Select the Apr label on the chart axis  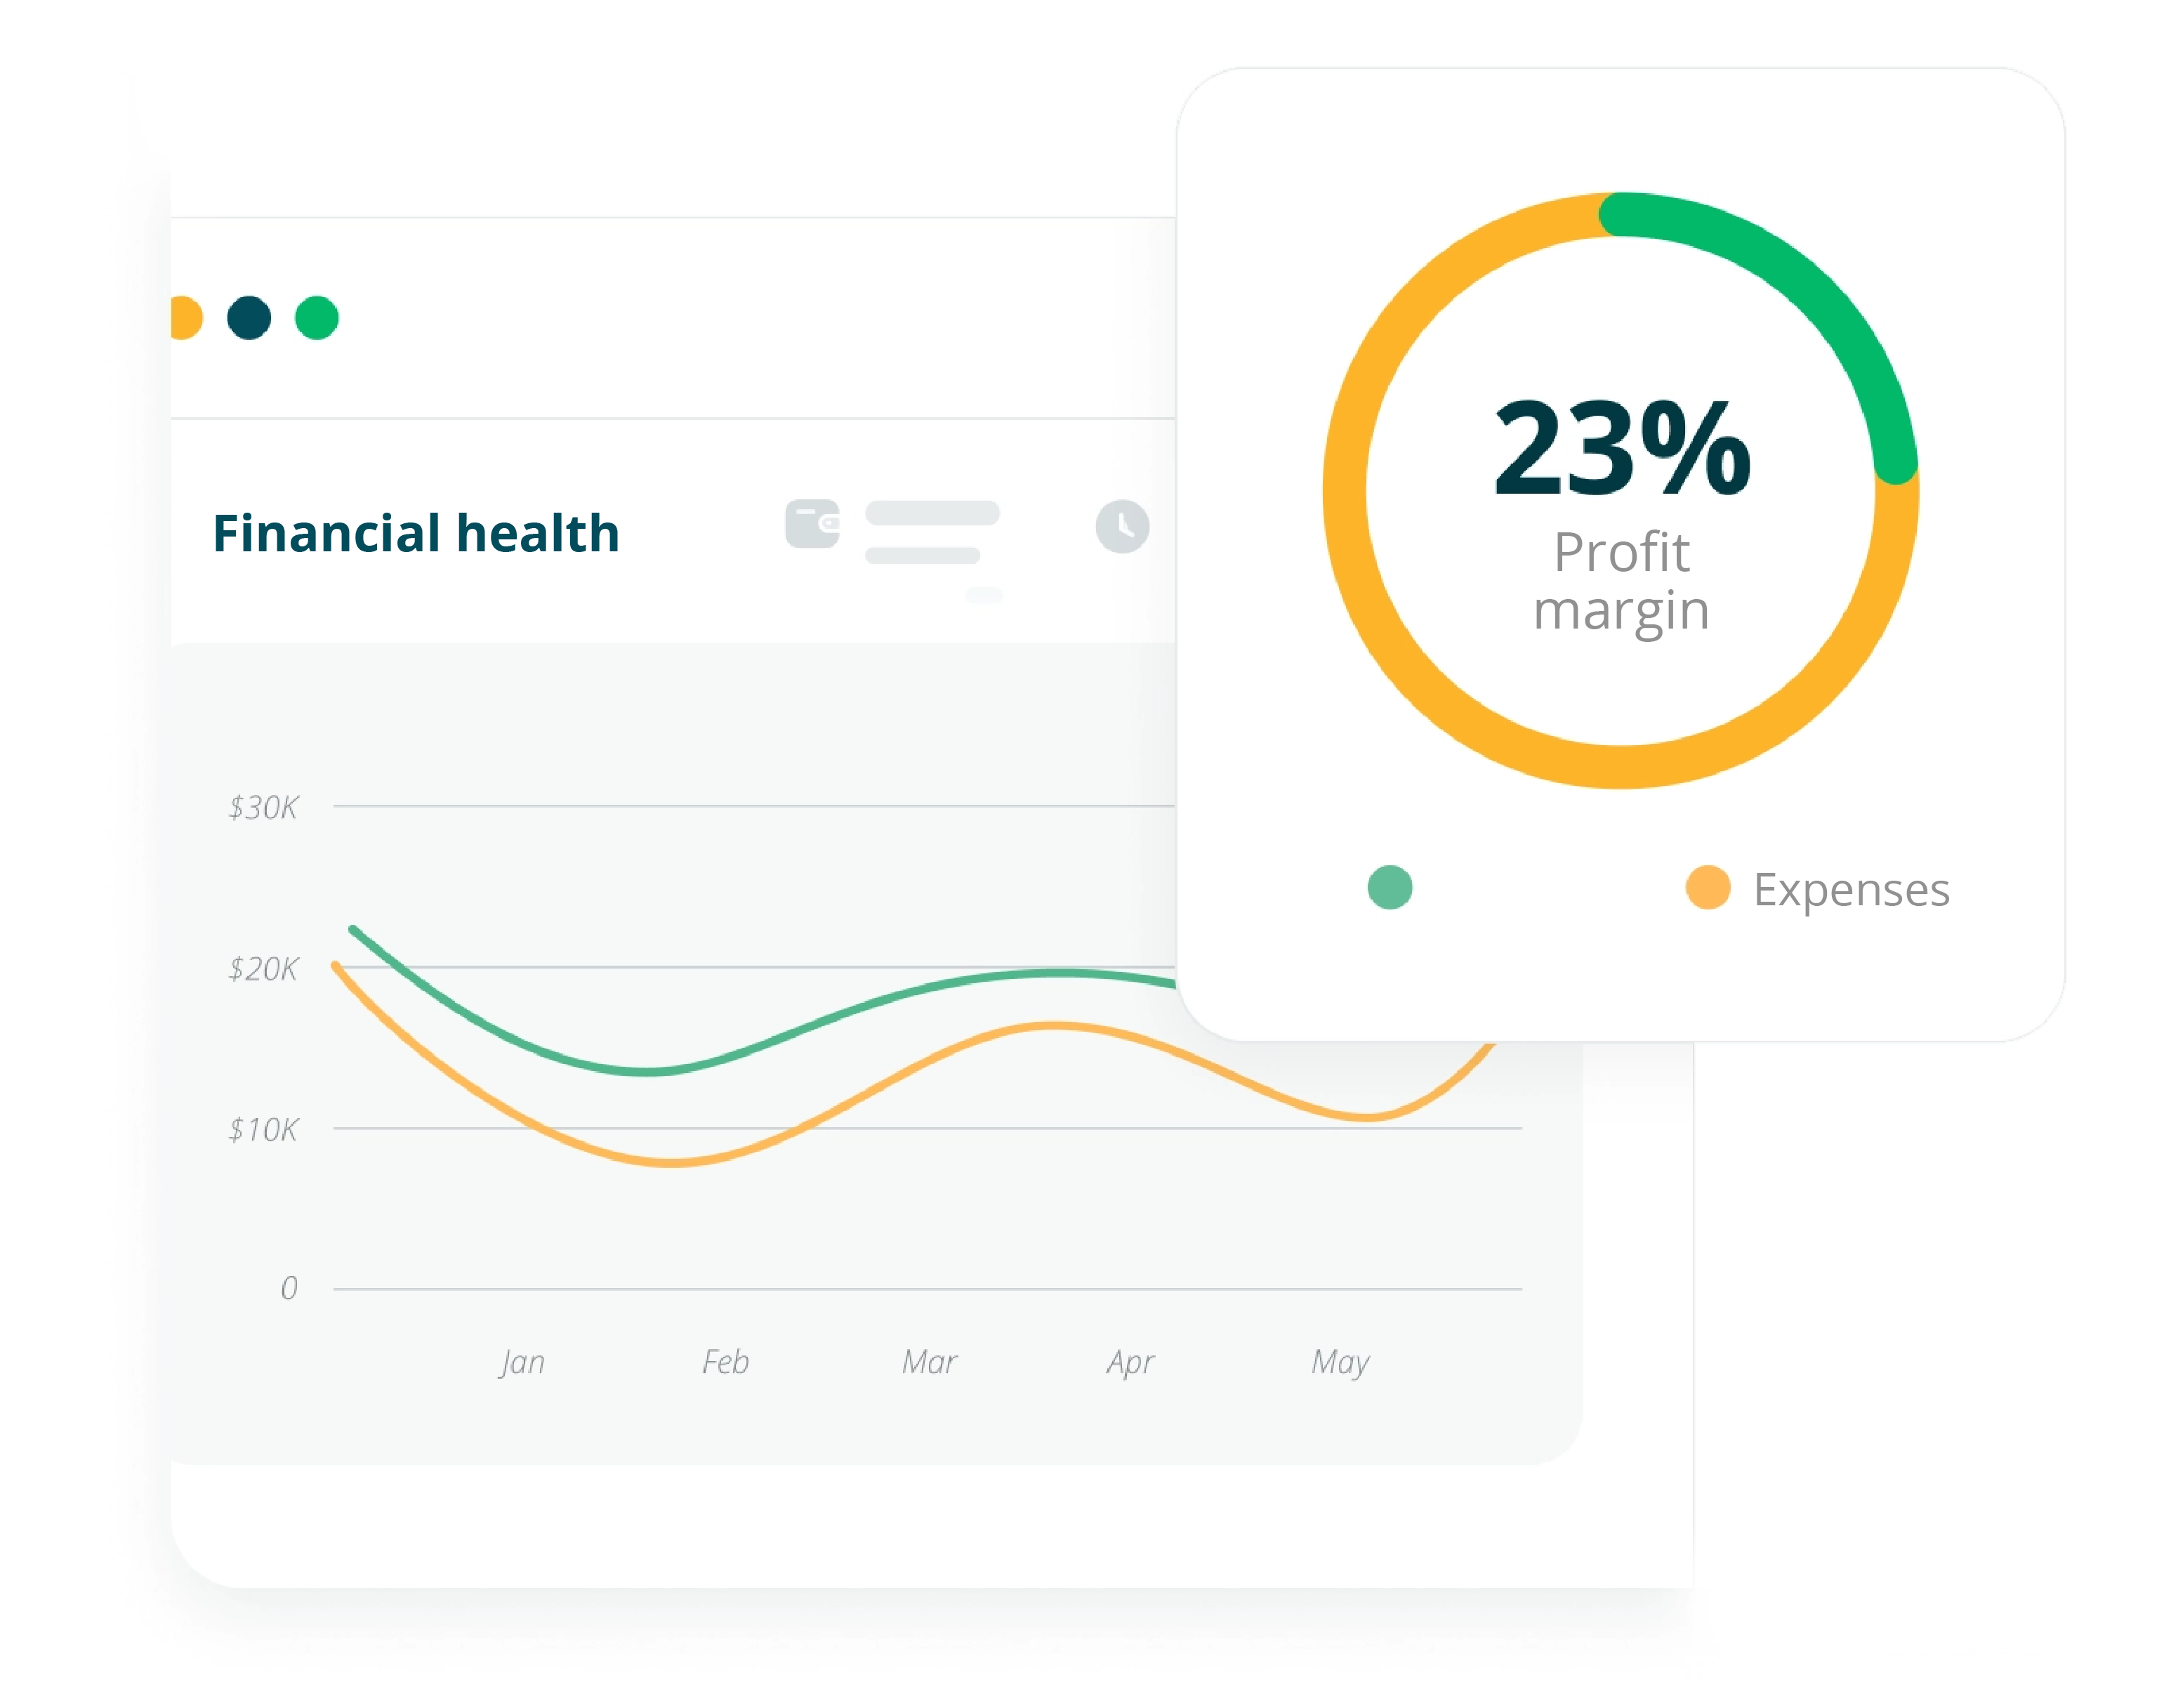click(x=1130, y=1362)
